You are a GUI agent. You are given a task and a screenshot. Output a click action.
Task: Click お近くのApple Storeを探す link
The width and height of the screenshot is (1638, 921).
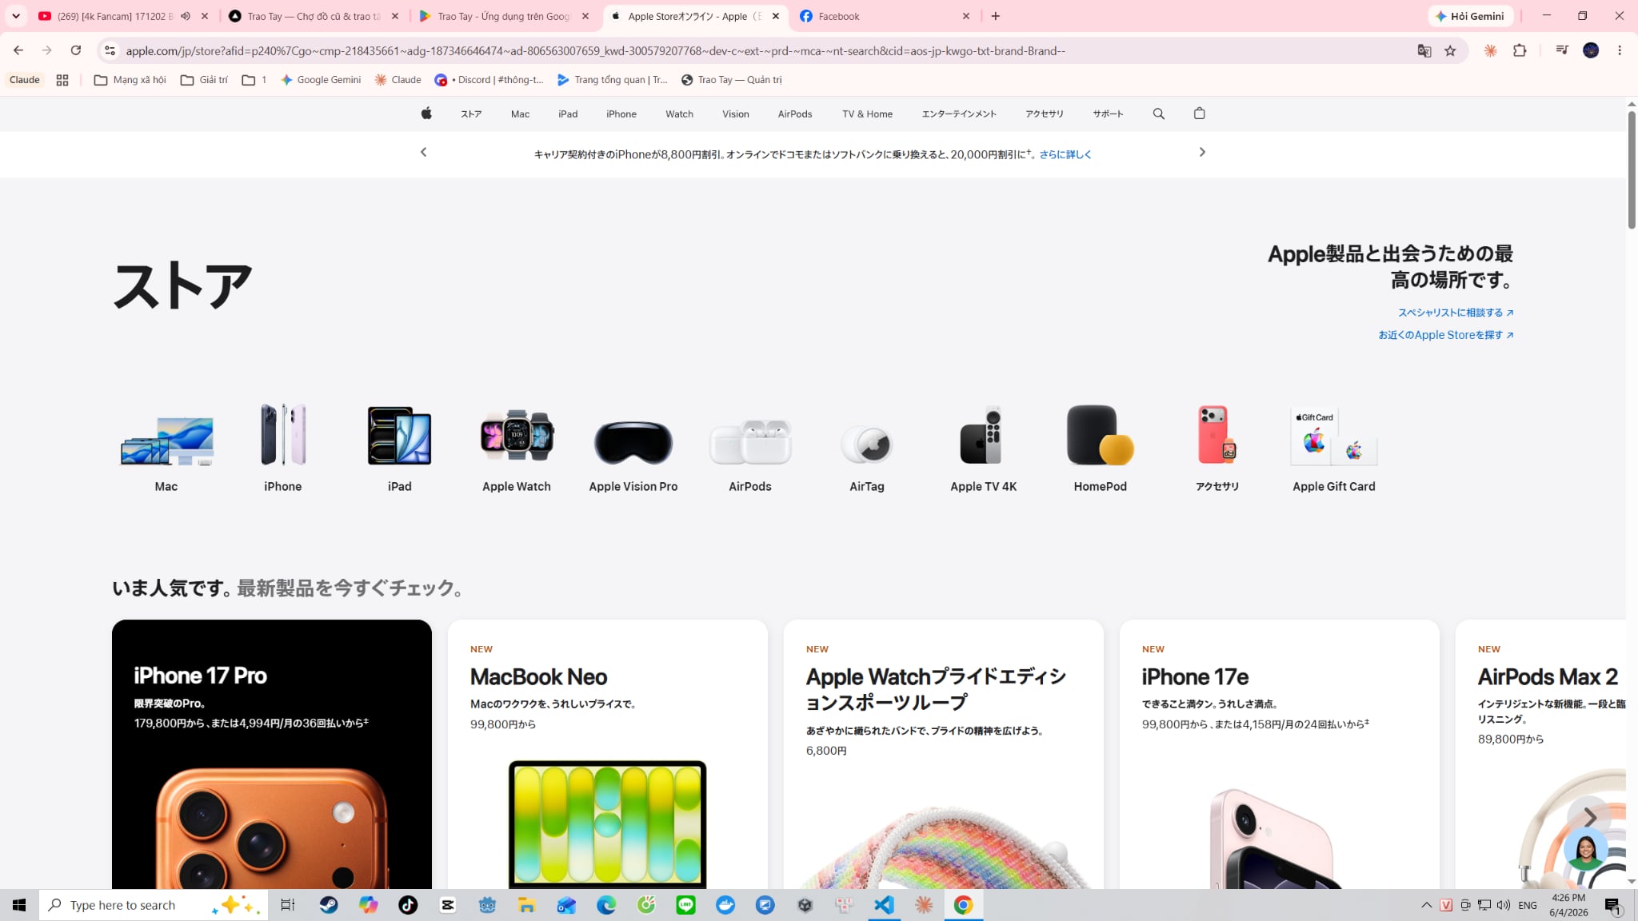(1445, 335)
